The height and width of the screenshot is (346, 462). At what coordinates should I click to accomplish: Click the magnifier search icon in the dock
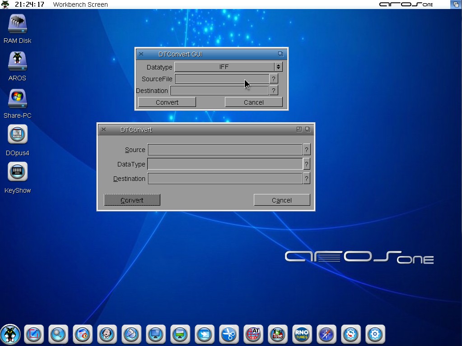58,334
